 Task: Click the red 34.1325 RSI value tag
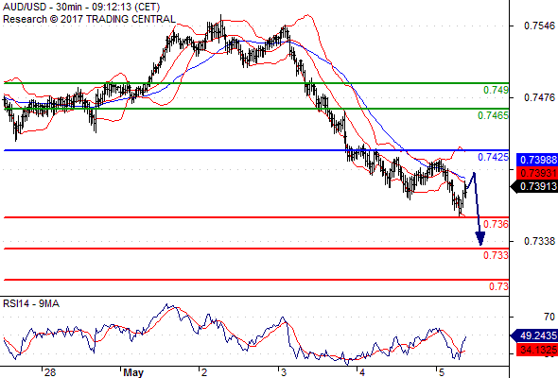point(536,350)
